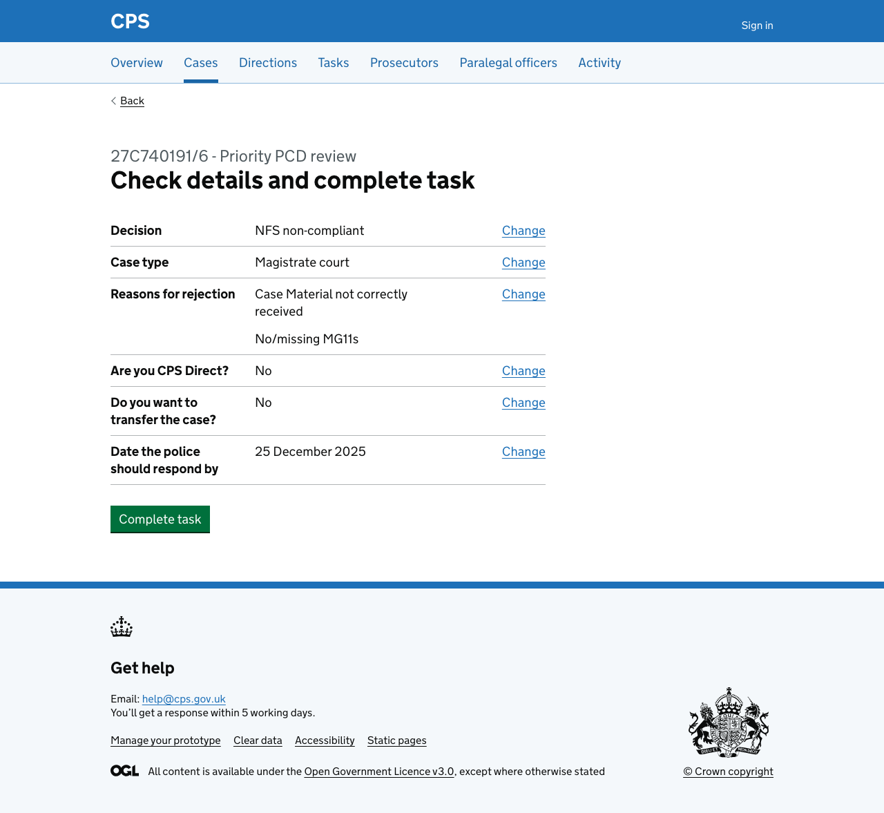Image resolution: width=884 pixels, height=813 pixels.
Task: Change the Decision value
Action: tap(523, 230)
